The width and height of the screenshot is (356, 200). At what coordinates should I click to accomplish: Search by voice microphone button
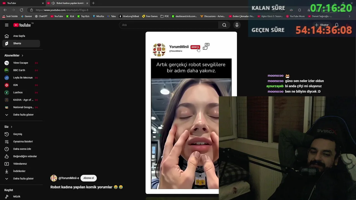[237, 25]
